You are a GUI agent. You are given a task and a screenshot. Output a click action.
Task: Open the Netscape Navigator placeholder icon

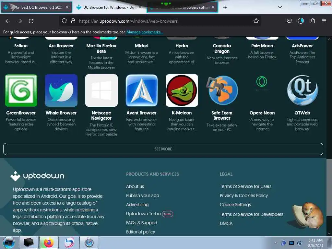pyautogui.click(x=101, y=90)
